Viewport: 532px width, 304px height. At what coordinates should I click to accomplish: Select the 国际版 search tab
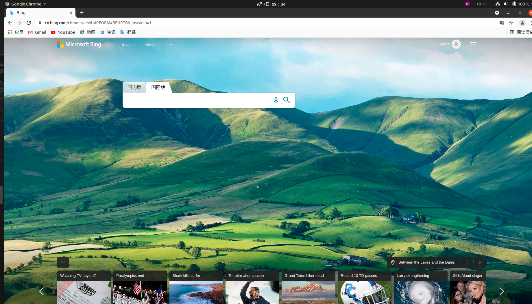click(x=158, y=87)
